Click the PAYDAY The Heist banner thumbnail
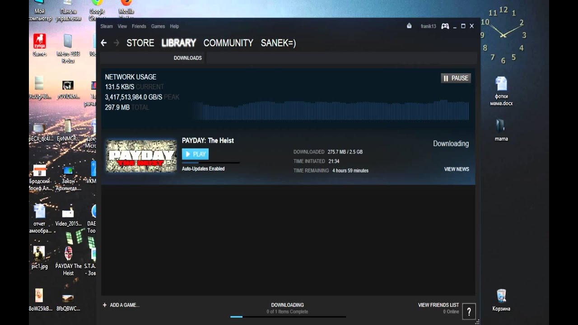This screenshot has height=325, width=578. tap(141, 156)
